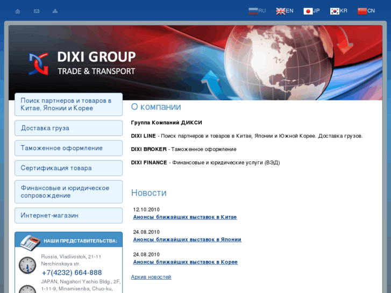The image size is (391, 293).
Task: Open the 'Доставка груза' menu item
Action: 69,128
